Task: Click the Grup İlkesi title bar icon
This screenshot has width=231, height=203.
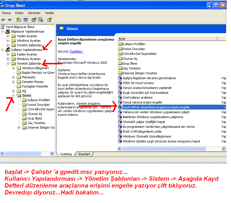Action: tap(2, 5)
